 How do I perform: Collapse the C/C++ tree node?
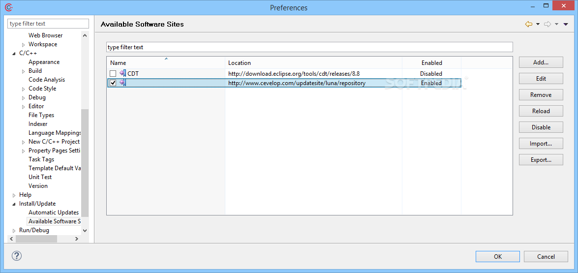pos(14,54)
